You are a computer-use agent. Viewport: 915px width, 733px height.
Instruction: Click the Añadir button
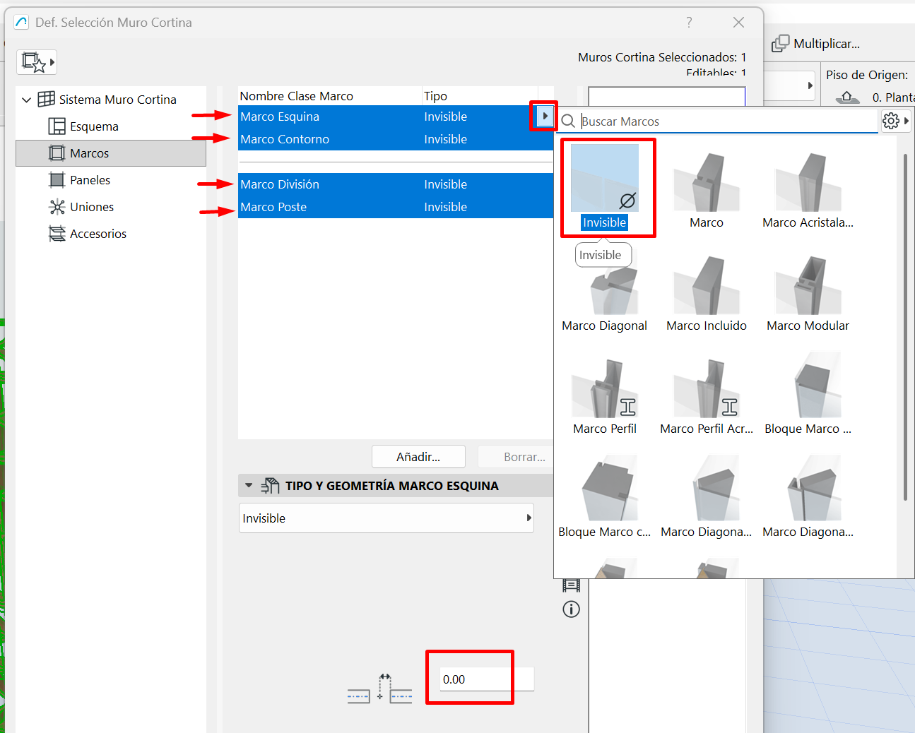coord(418,457)
